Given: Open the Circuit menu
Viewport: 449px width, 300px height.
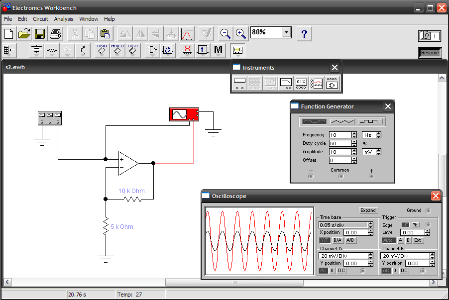Looking at the screenshot, I should click(41, 19).
